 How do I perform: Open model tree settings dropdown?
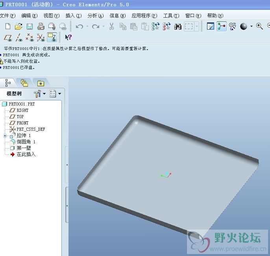(44, 94)
